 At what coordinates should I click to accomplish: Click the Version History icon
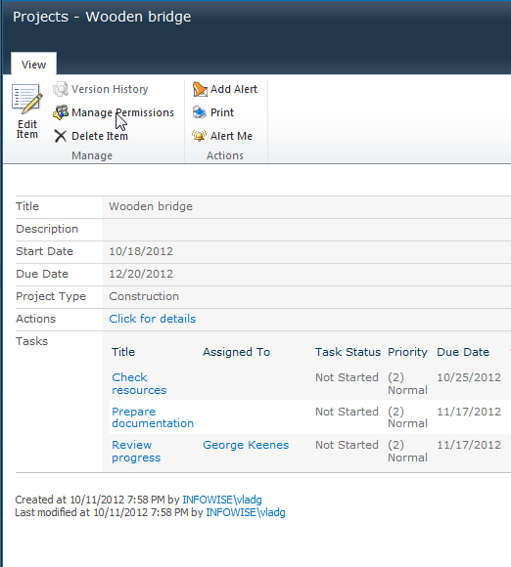click(x=61, y=89)
